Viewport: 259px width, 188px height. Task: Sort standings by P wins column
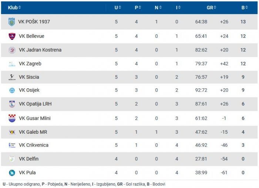(x=138, y=7)
